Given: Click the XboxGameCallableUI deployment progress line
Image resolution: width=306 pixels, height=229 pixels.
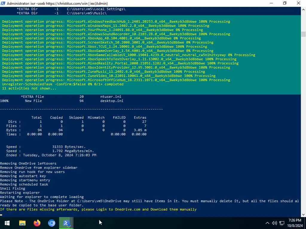Looking at the screenshot, I should (x=128, y=55).
